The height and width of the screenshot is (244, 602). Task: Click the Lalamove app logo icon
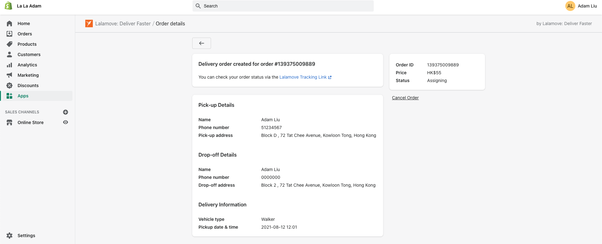[x=89, y=23]
